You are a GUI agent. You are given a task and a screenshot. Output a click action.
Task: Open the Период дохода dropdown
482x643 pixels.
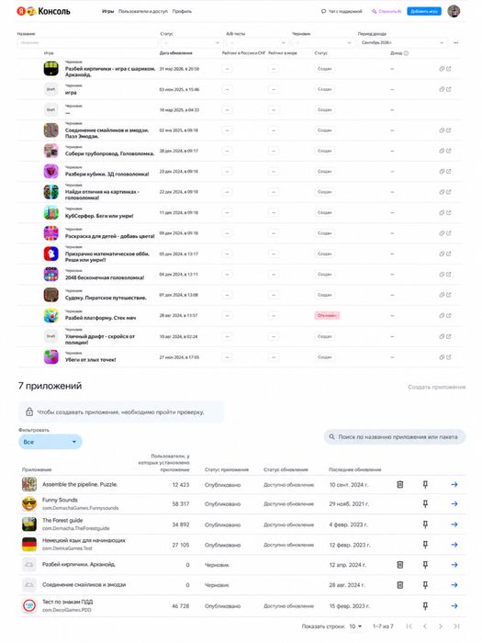[x=402, y=42]
